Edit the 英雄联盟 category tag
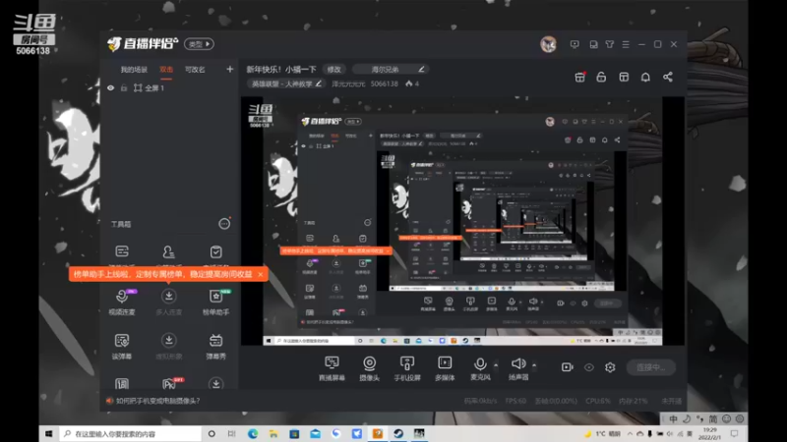This screenshot has height=442, width=787. (285, 83)
